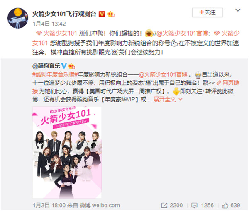Viewport: 249px width, 211px height.
Task: Open the comments icon showing 1256
Action: pyautogui.click(x=194, y=205)
